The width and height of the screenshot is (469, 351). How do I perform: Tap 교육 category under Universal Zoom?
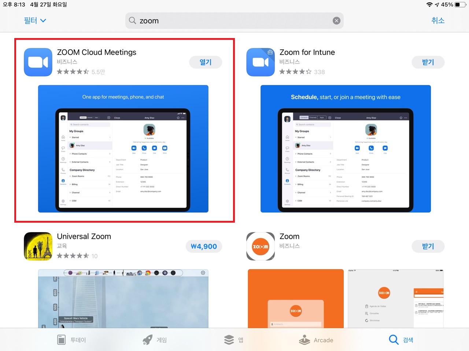pos(62,246)
